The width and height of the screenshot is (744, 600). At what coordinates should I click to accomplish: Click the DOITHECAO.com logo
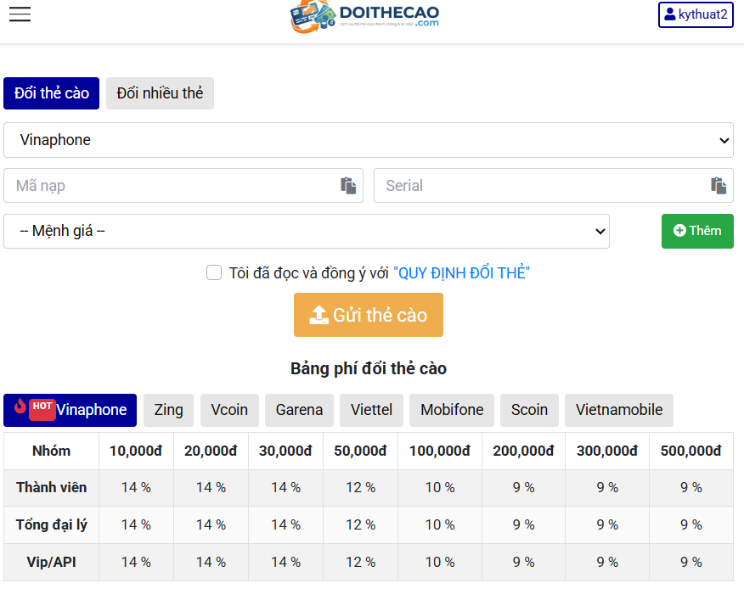click(x=364, y=17)
